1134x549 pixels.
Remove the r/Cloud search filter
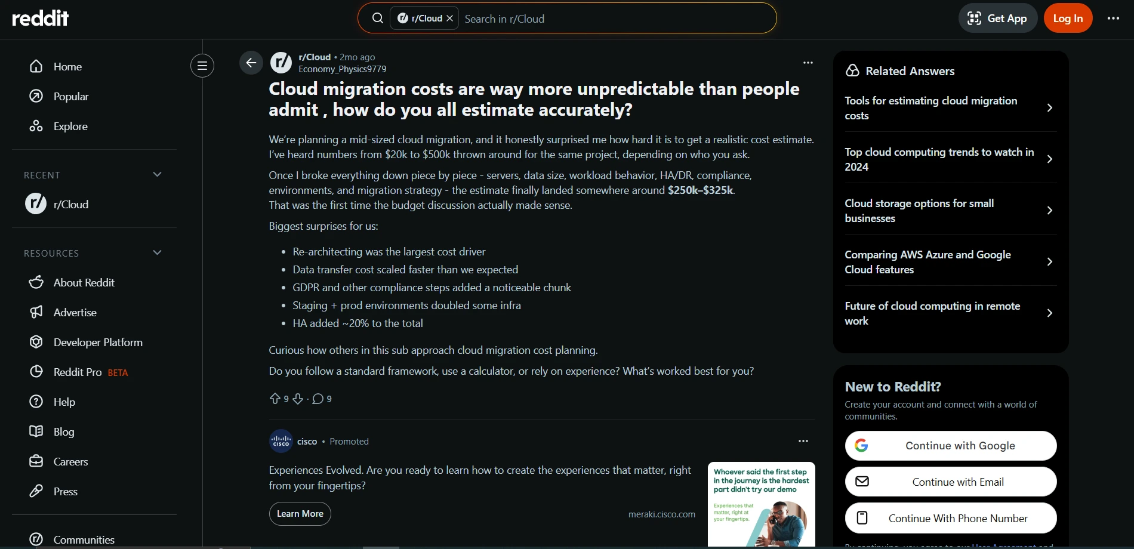click(x=449, y=18)
